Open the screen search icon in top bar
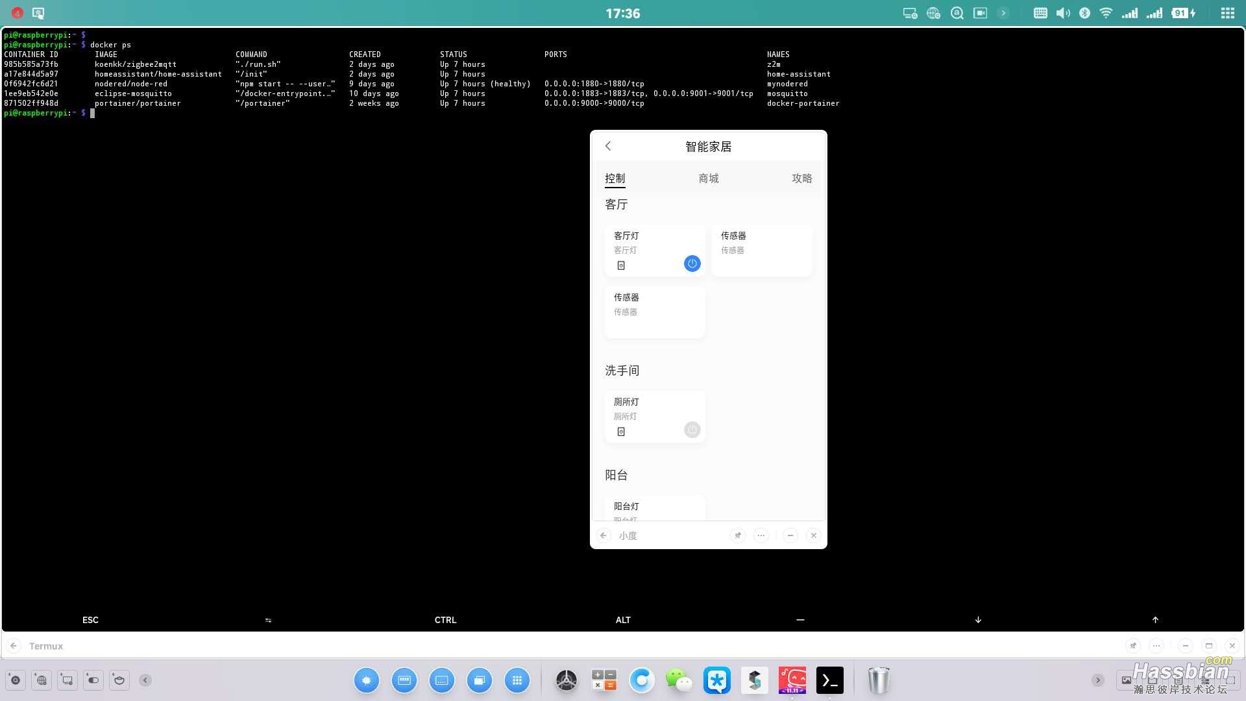Screen dimensions: 1246x701 click(x=38, y=13)
